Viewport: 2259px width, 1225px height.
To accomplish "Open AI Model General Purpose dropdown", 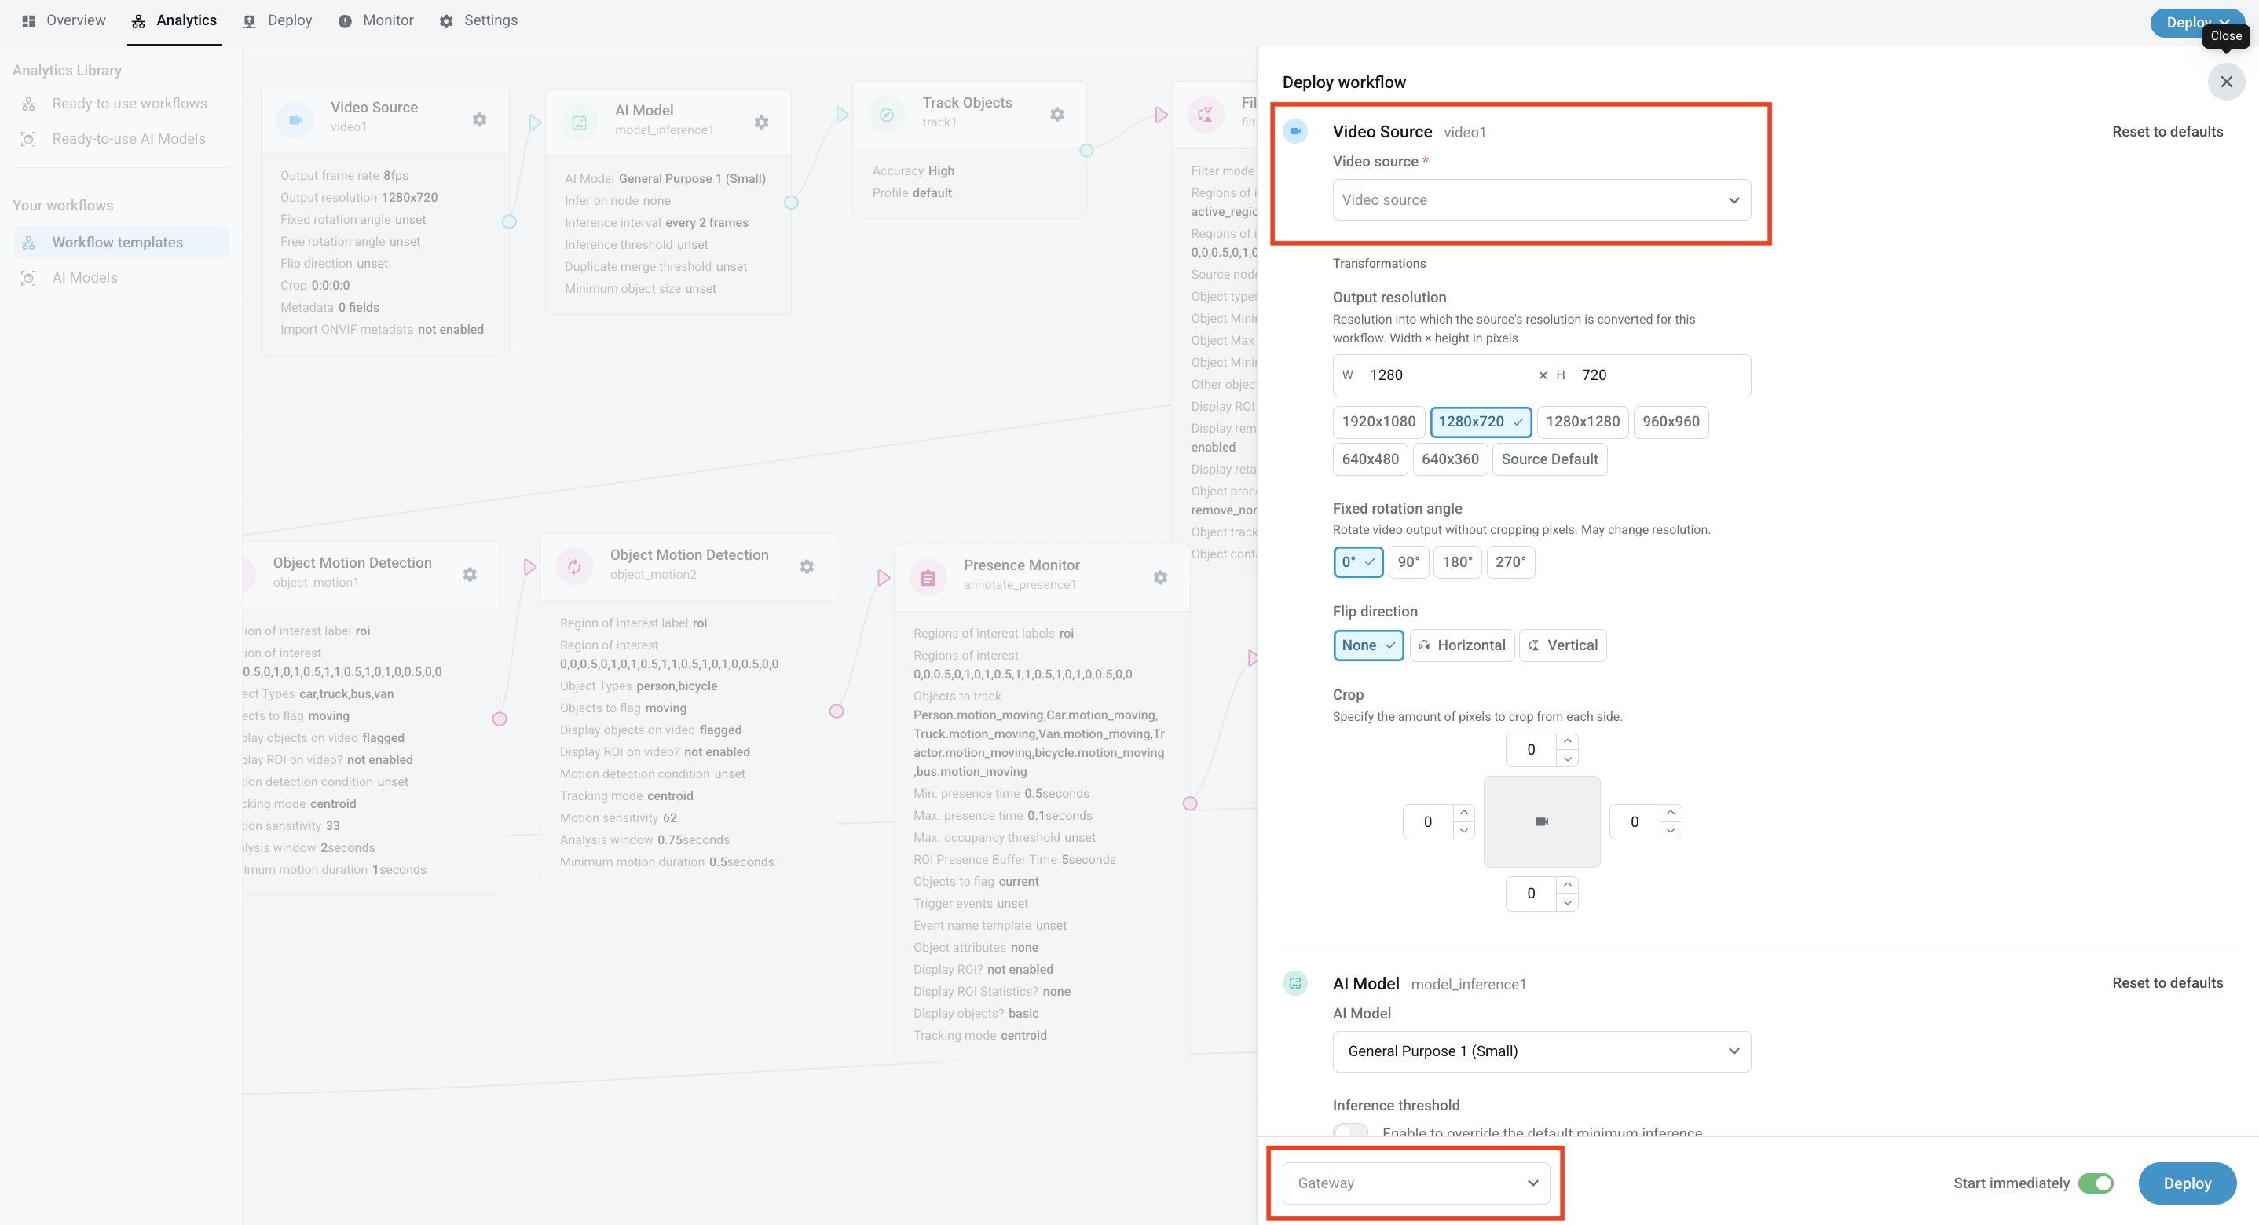I will (1542, 1051).
